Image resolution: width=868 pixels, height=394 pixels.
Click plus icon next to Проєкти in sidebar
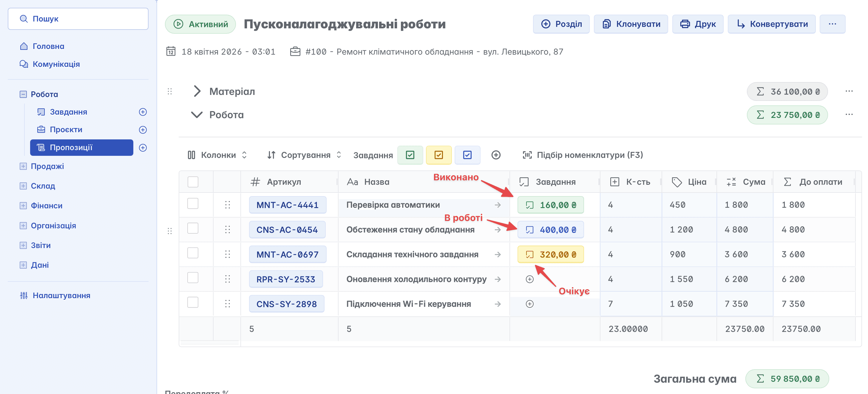(143, 130)
